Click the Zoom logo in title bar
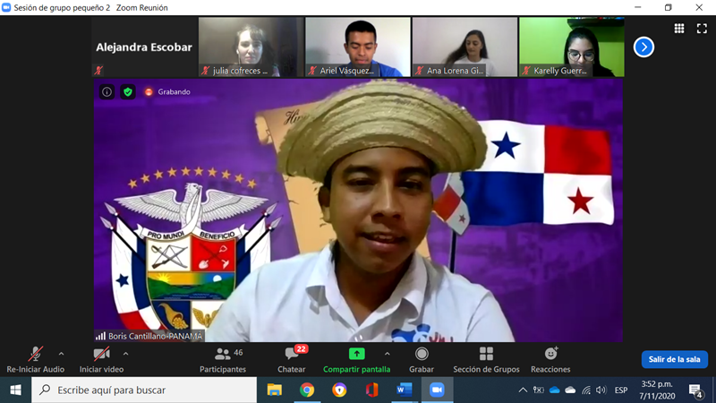This screenshot has height=403, width=716. [6, 7]
